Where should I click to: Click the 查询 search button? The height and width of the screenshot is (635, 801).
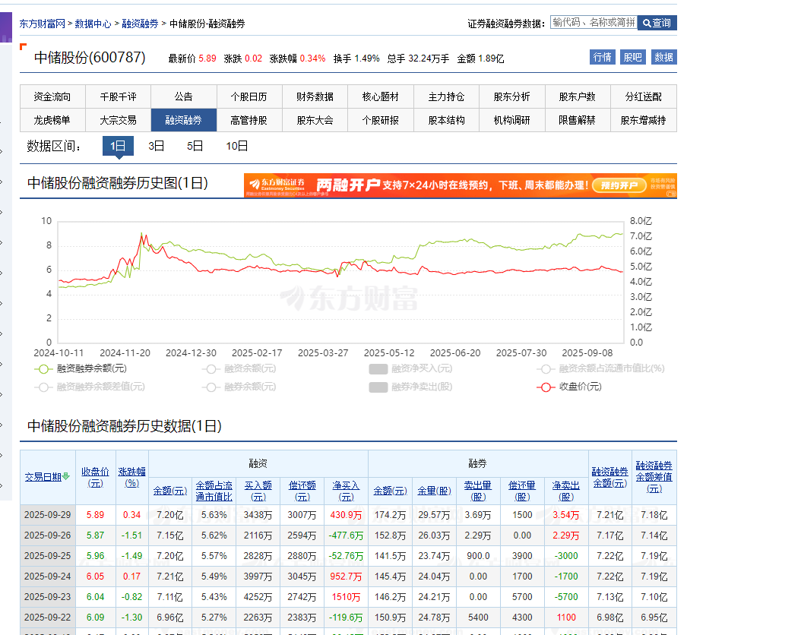tap(657, 23)
